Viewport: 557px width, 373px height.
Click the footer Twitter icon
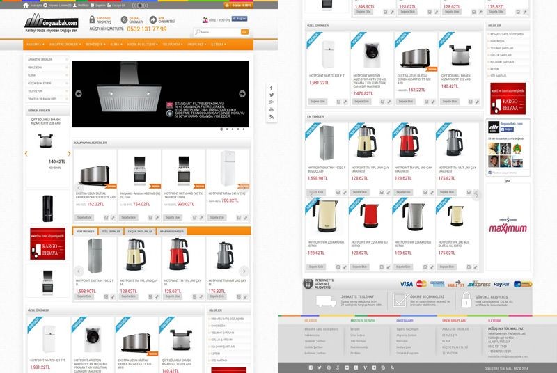coord(320,367)
